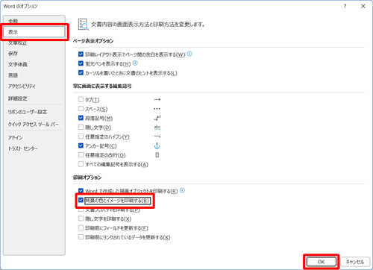The height and width of the screenshot is (270, 373).
Task: Open リボンのユーザー設定 category
Action: pos(28,112)
